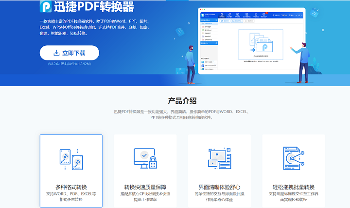
Task: Select the 界面清晰体验舒心 card title
Action: [x=219, y=187]
